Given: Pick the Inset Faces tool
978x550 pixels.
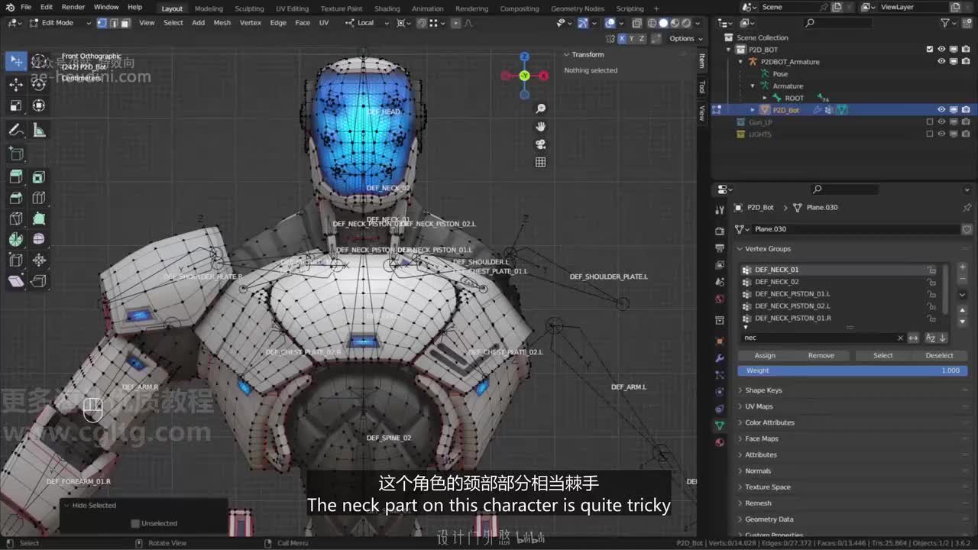Looking at the screenshot, I should [x=39, y=178].
